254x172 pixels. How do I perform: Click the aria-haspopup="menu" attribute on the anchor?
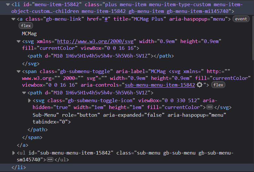click(x=198, y=19)
